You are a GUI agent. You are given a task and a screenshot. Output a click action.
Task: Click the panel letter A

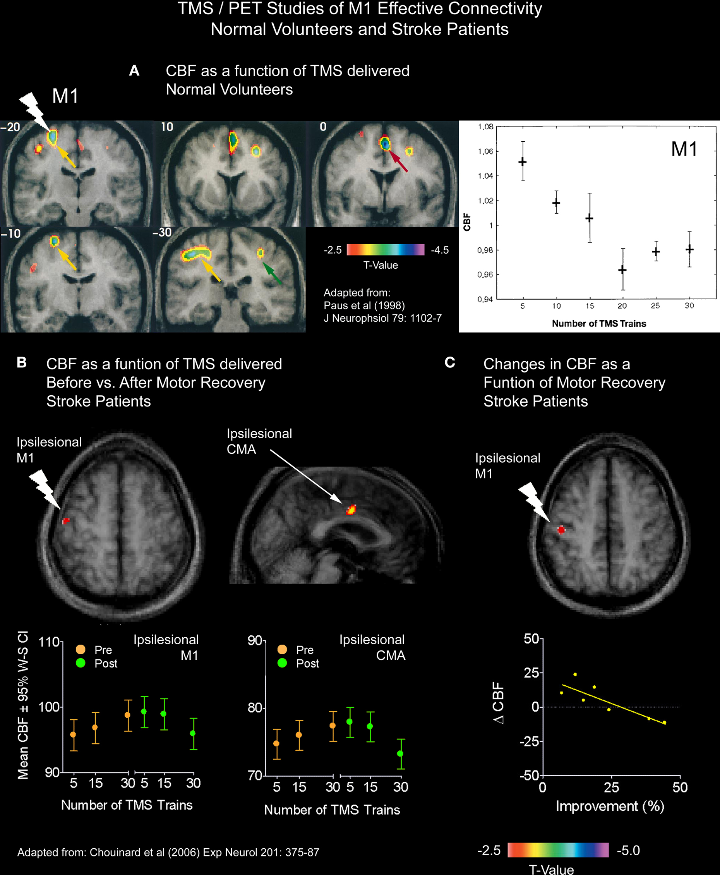(x=134, y=70)
